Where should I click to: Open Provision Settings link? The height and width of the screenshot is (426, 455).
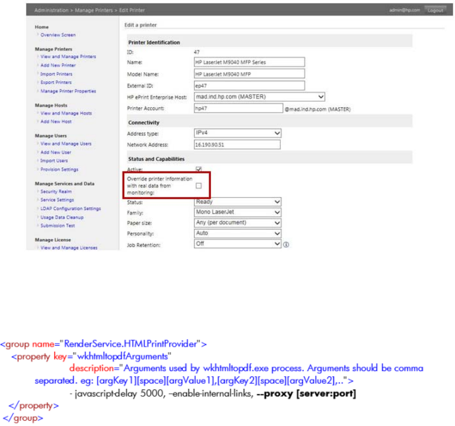tap(60, 170)
